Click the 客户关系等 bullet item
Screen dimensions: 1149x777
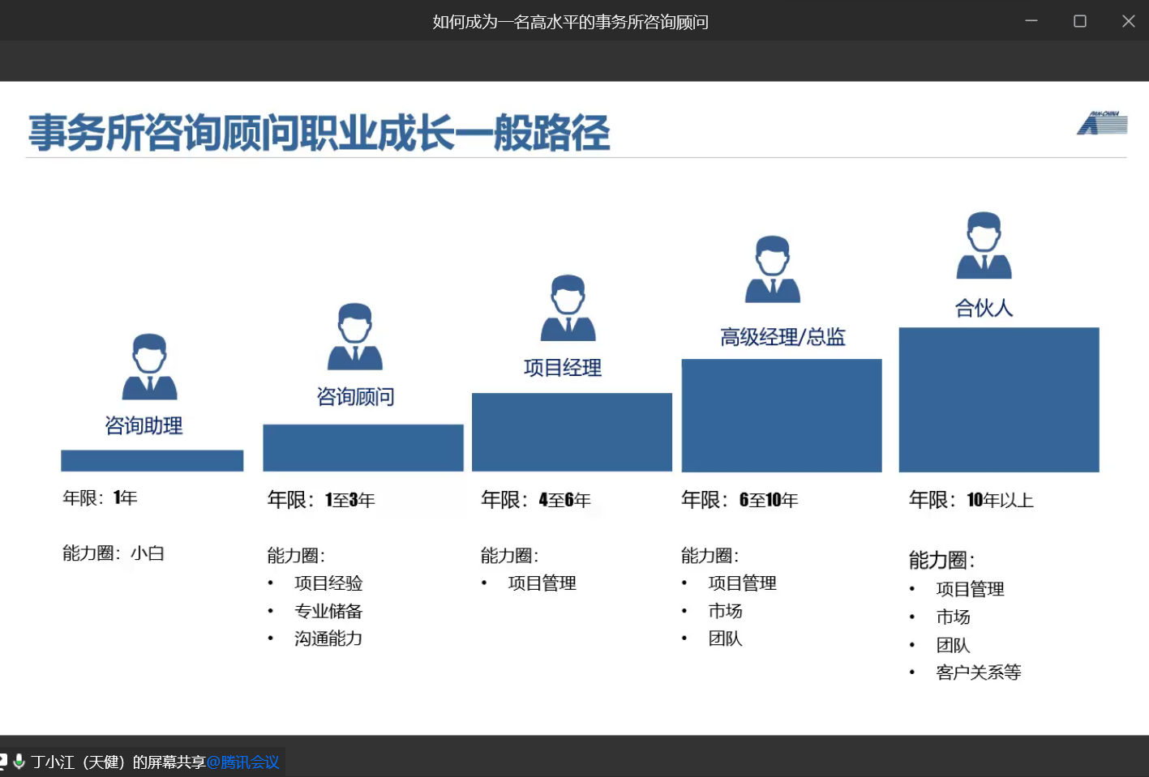click(x=978, y=672)
